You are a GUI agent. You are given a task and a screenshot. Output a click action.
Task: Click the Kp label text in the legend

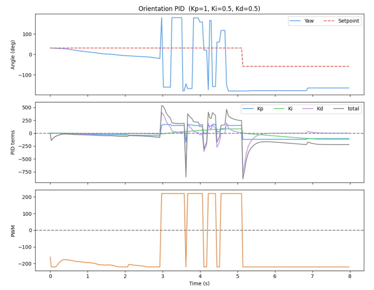point(261,109)
